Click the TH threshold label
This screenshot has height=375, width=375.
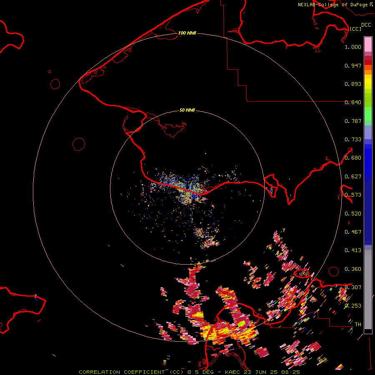(x=358, y=325)
